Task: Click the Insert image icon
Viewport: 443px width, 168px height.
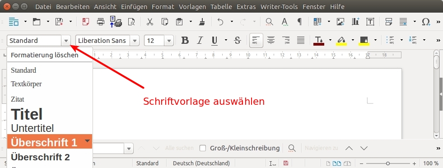Action: point(340,22)
